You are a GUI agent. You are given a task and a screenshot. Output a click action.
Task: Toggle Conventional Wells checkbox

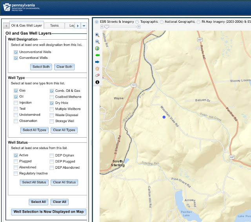[x=16, y=58]
